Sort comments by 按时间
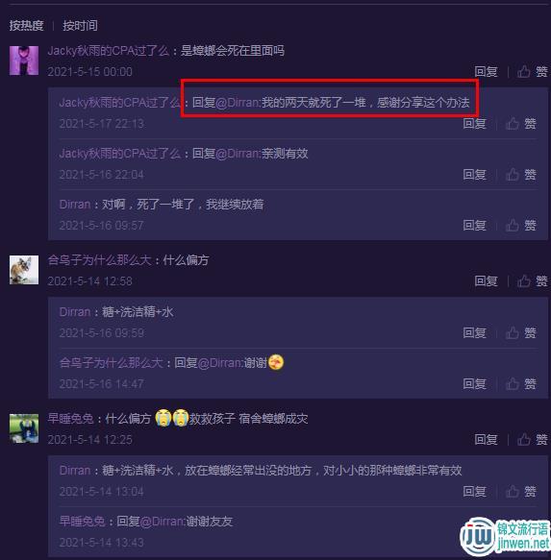Screen dimensions: 551x560 point(80,25)
